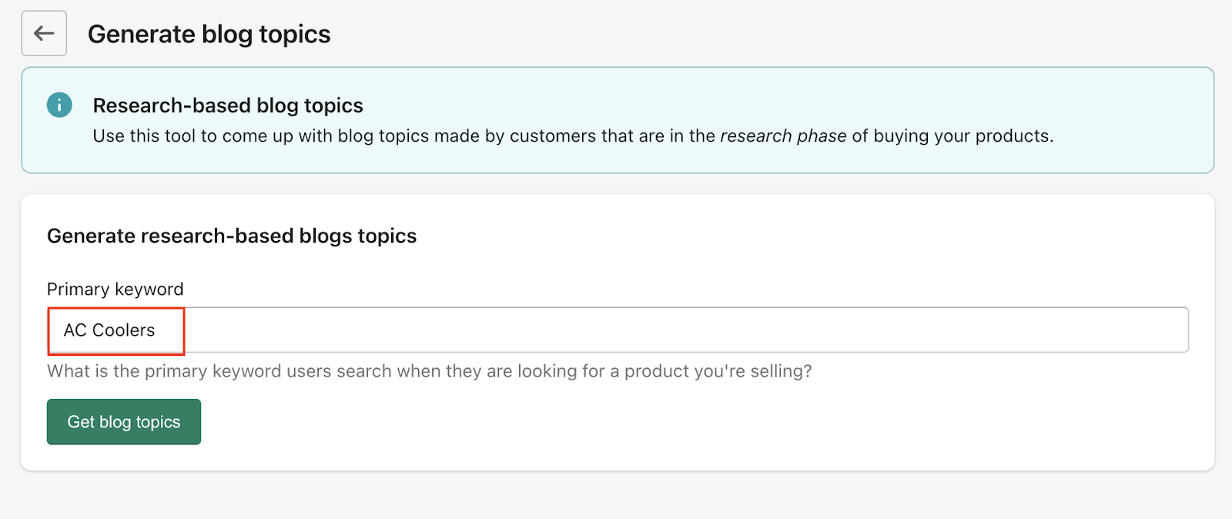Click the word Get on green button

(81, 422)
